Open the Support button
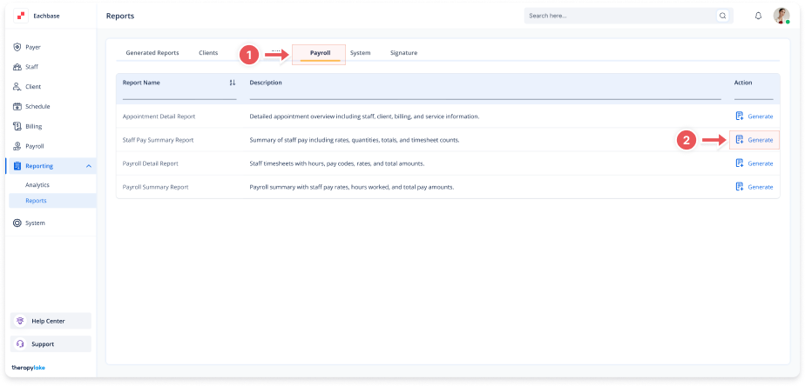 51,344
